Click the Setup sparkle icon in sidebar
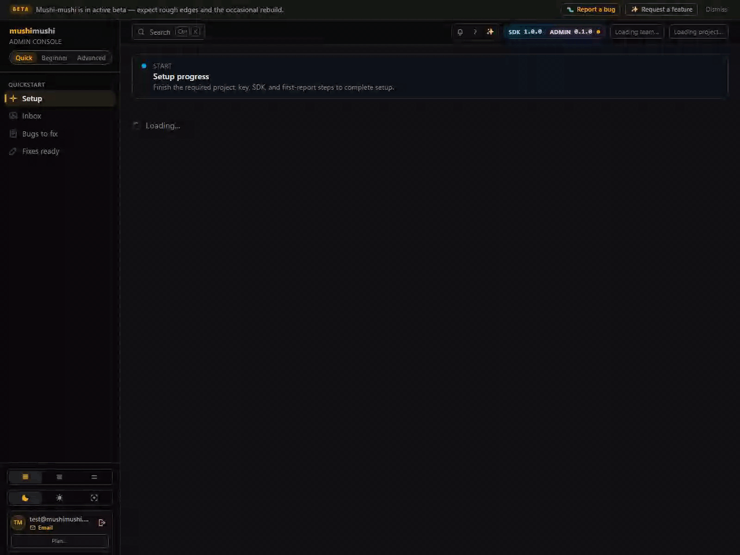This screenshot has width=740, height=555. coord(13,98)
